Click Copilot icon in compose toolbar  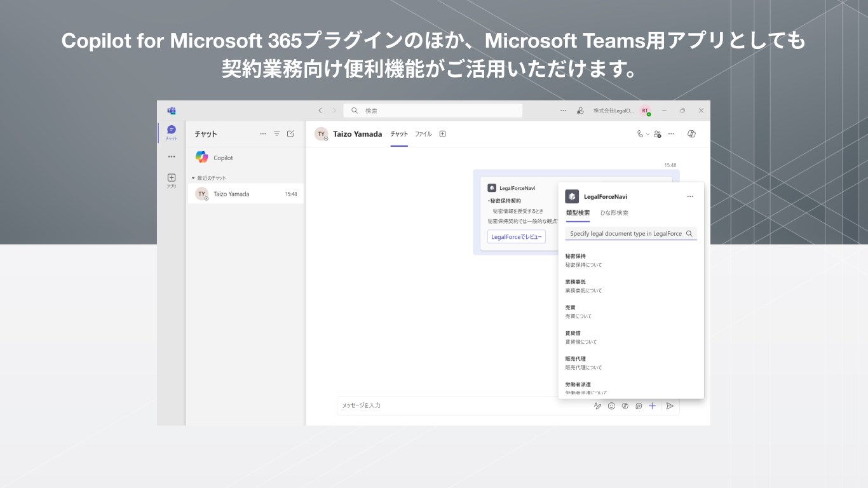pos(625,405)
